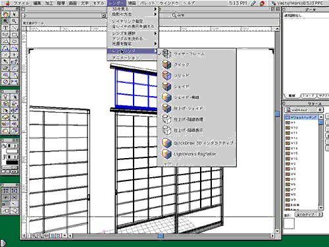The width and height of the screenshot is (329, 247).
Task: Select the highlighted zoom-in magnifier tool
Action: pyautogui.click(x=5, y=21)
